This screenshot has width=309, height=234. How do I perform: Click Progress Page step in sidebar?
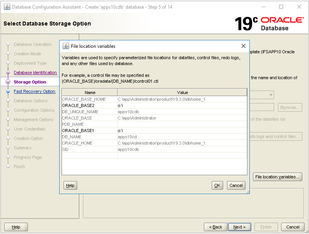[x=28, y=158]
